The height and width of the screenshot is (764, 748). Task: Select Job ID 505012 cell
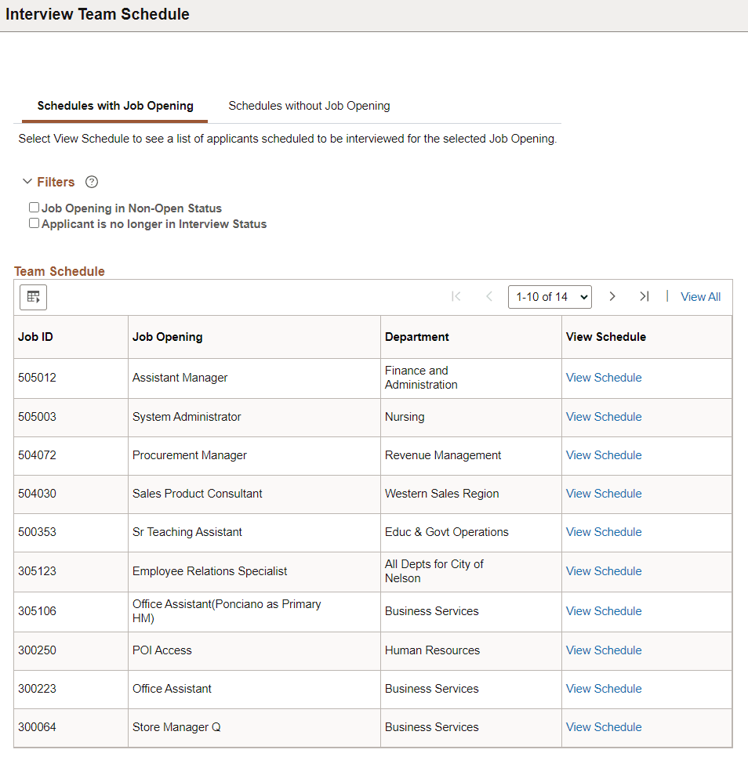coord(71,378)
